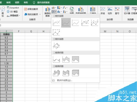Choose the 2D stacked area chart
Viewport: 137px width, 102px height.
click(x=66, y=60)
